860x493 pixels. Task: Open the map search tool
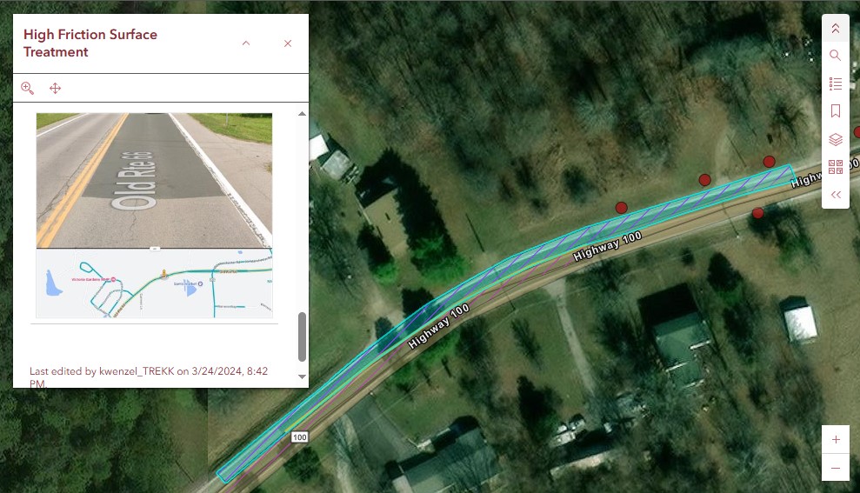click(x=835, y=56)
